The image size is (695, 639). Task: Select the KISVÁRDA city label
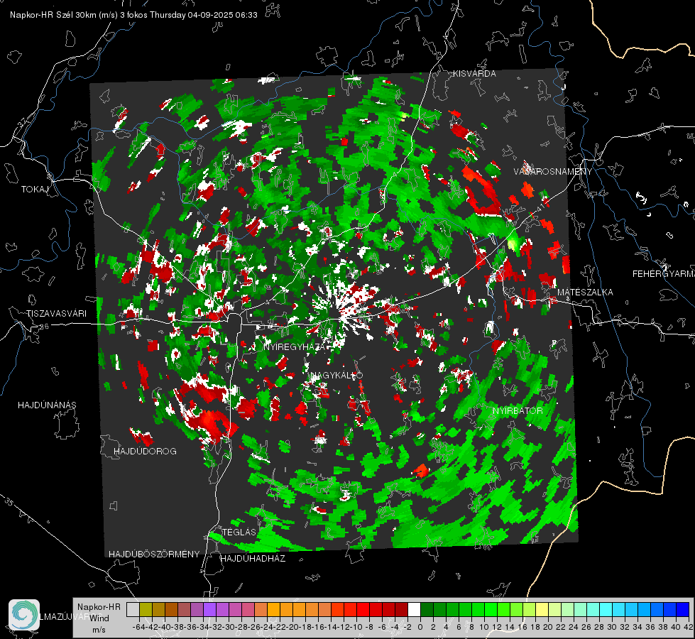(x=474, y=74)
